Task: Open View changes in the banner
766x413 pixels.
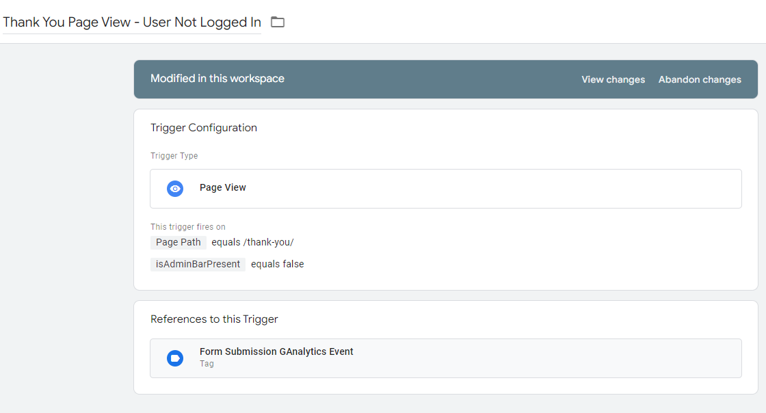Action: tap(613, 79)
